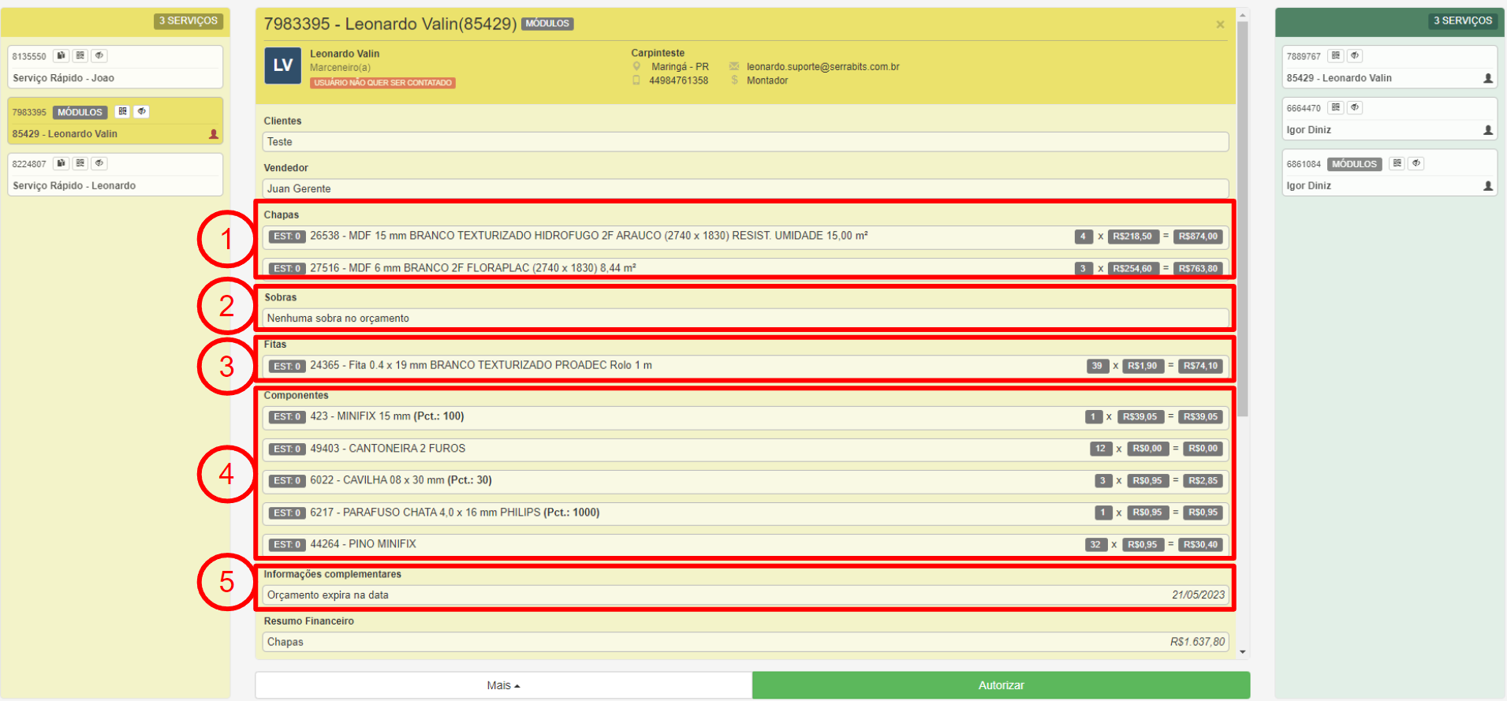The image size is (1507, 701).
Task: Select the Serviço Rápido - Joao card
Action: point(115,67)
